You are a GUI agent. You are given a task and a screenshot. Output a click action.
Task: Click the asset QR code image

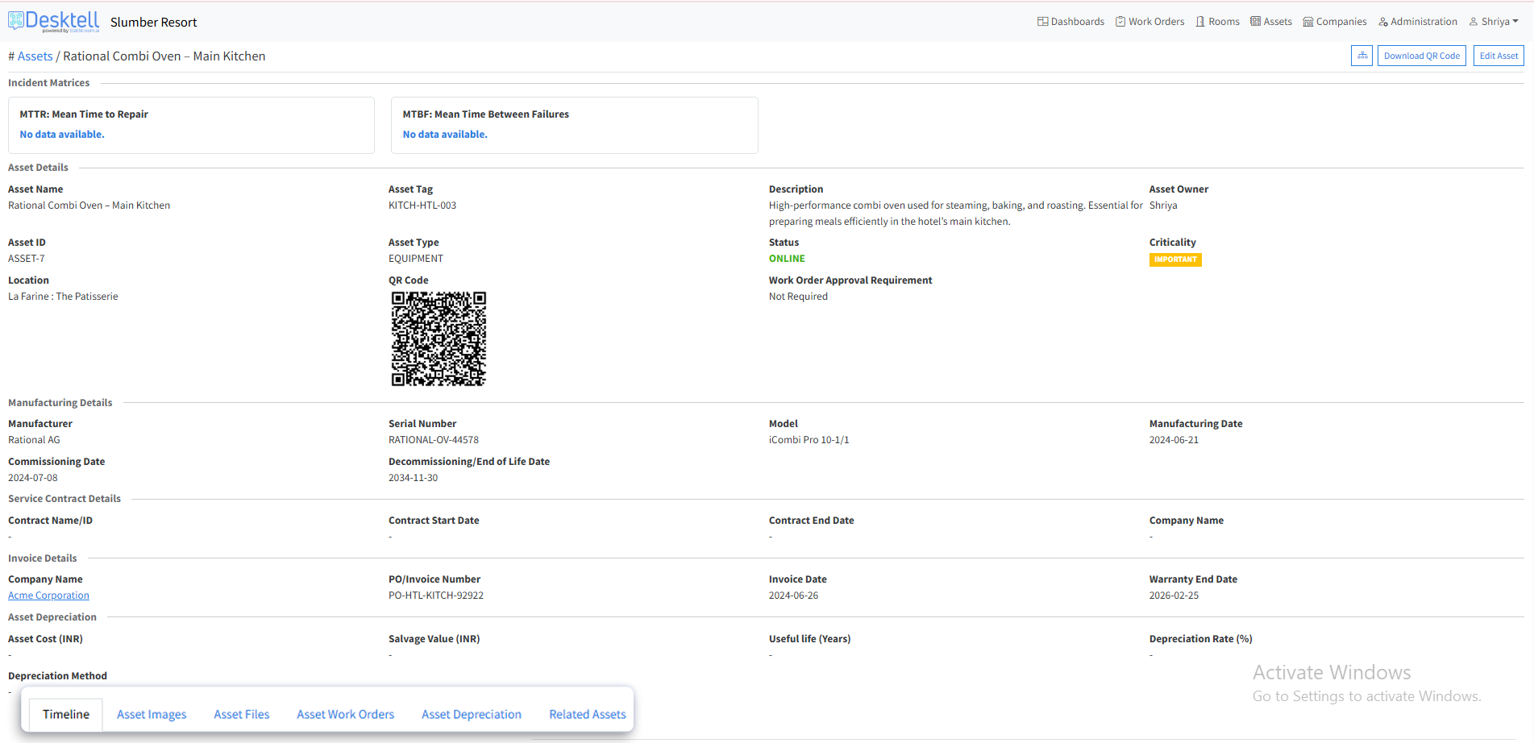[439, 338]
